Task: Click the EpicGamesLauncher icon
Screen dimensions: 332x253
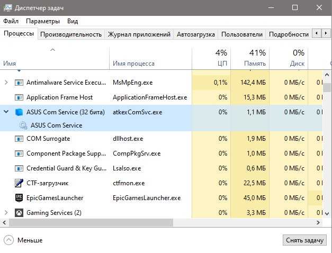Action: click(x=19, y=198)
